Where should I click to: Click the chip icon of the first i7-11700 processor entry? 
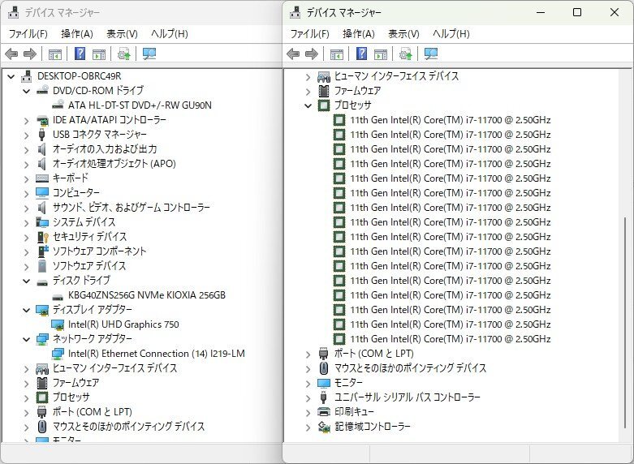(339, 120)
